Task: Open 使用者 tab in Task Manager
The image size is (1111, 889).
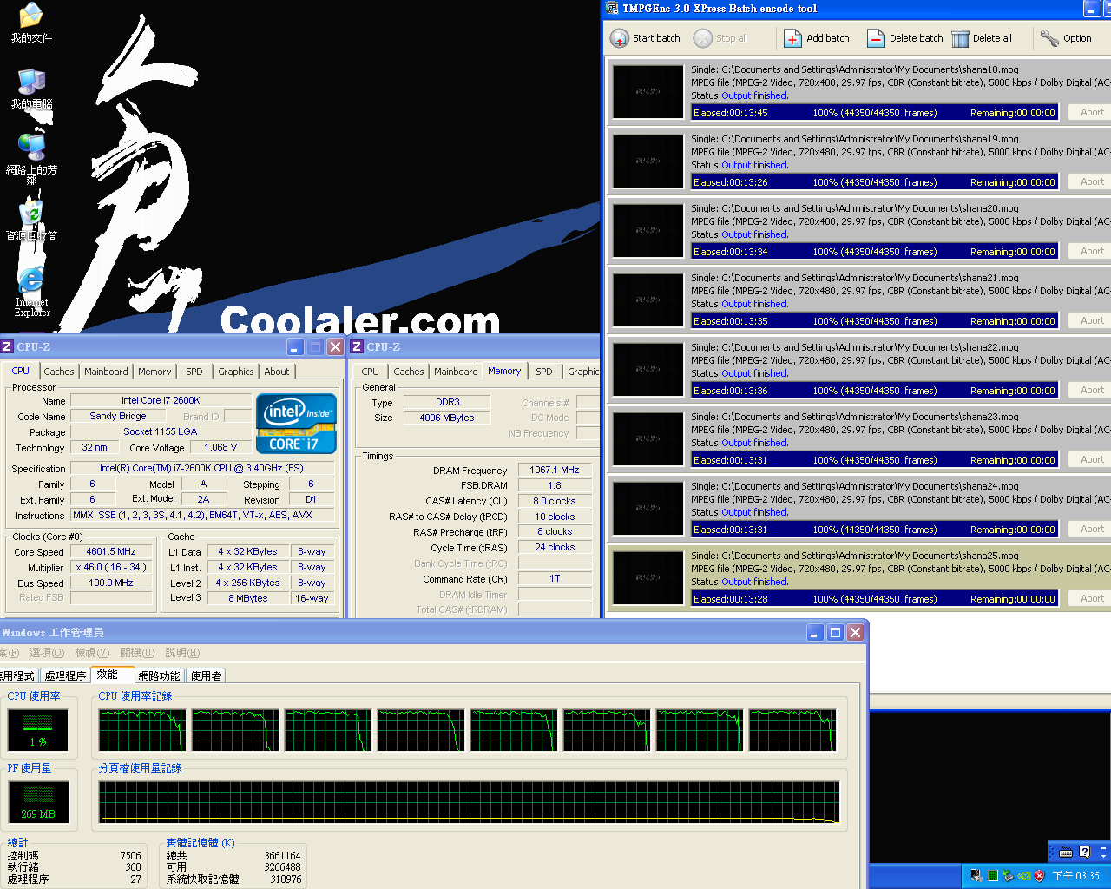Action: pyautogui.click(x=206, y=675)
